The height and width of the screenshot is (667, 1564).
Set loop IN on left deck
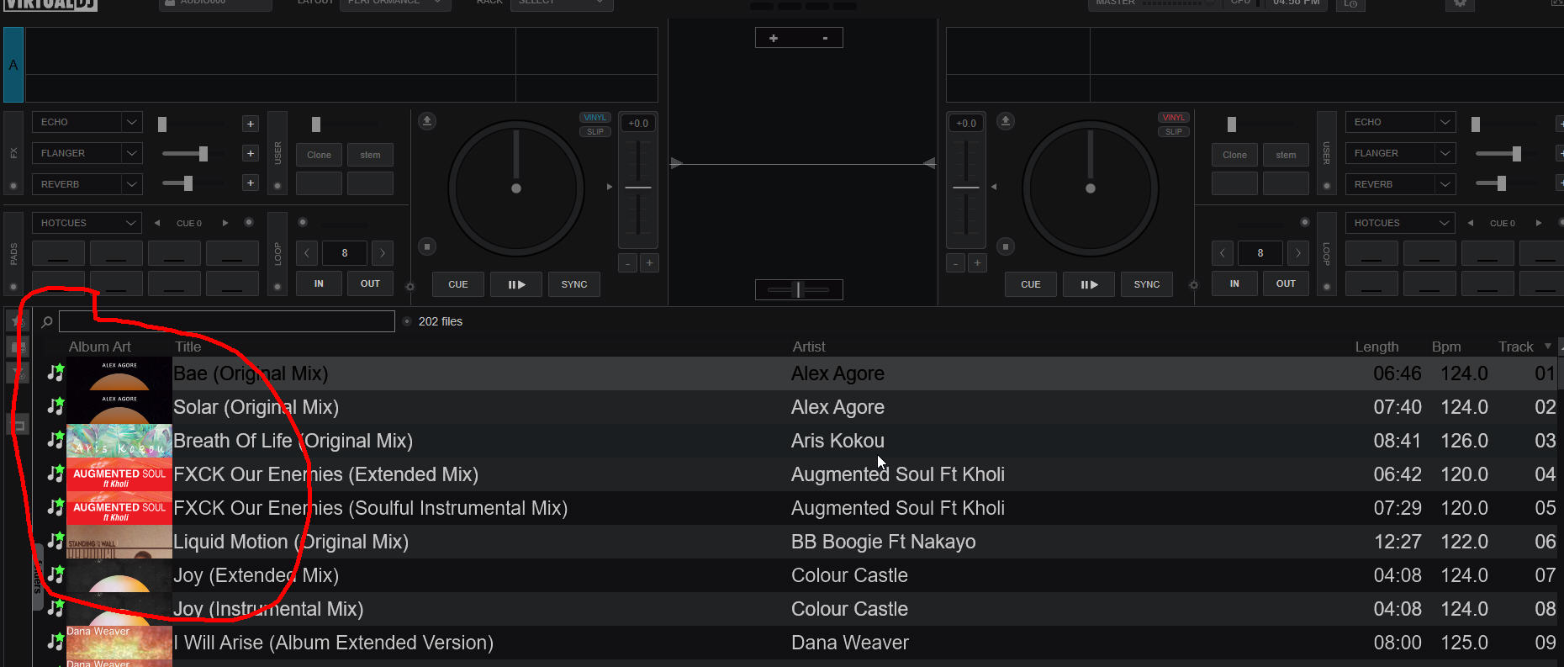(x=319, y=283)
